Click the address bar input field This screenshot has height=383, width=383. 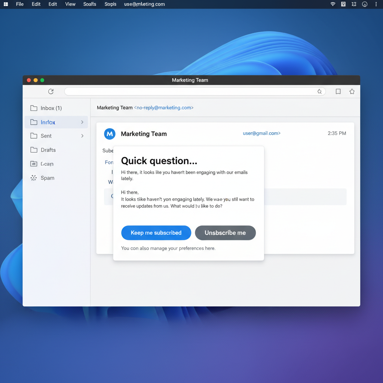point(191,91)
